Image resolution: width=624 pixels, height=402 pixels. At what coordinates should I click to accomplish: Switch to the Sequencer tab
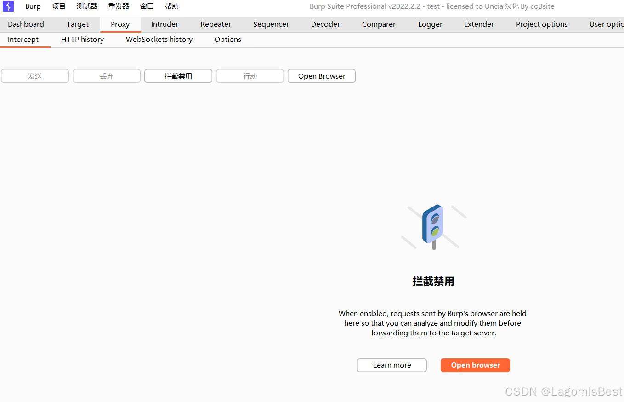click(x=271, y=24)
